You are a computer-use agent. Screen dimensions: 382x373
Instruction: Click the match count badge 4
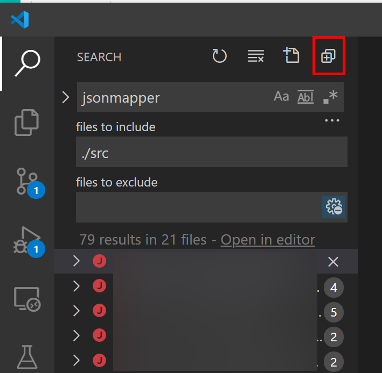pos(334,288)
